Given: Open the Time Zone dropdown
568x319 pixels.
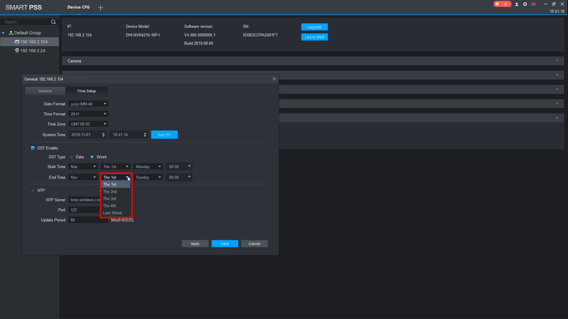Looking at the screenshot, I should tap(88, 124).
